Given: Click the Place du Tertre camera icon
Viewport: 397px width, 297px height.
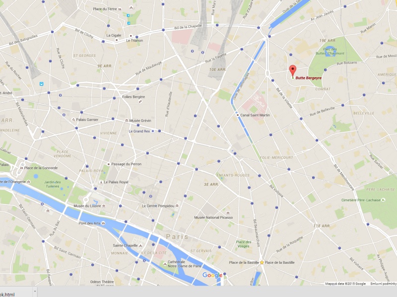Looking at the screenshot, I should coord(120,9).
